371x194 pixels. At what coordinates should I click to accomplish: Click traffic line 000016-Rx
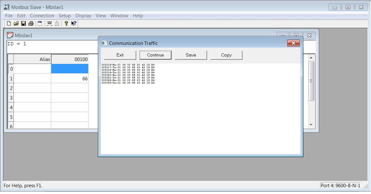coord(128,65)
